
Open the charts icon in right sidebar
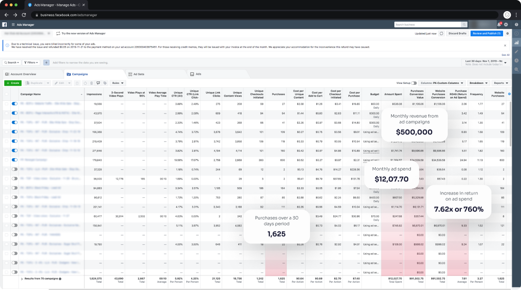coord(516,43)
